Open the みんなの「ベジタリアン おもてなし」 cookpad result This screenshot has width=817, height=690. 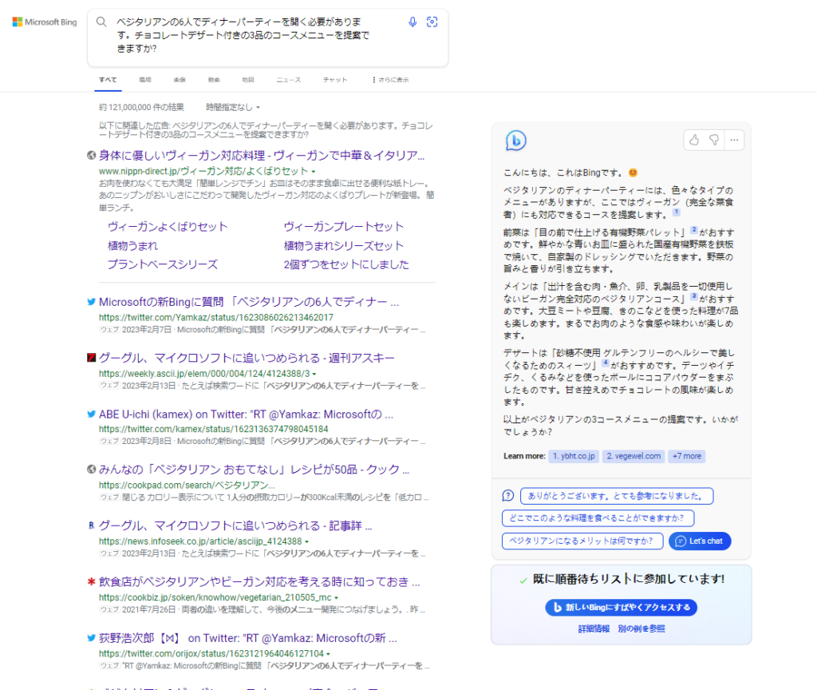point(255,469)
